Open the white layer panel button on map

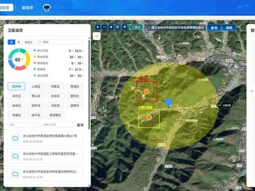pyautogui.click(x=96, y=36)
